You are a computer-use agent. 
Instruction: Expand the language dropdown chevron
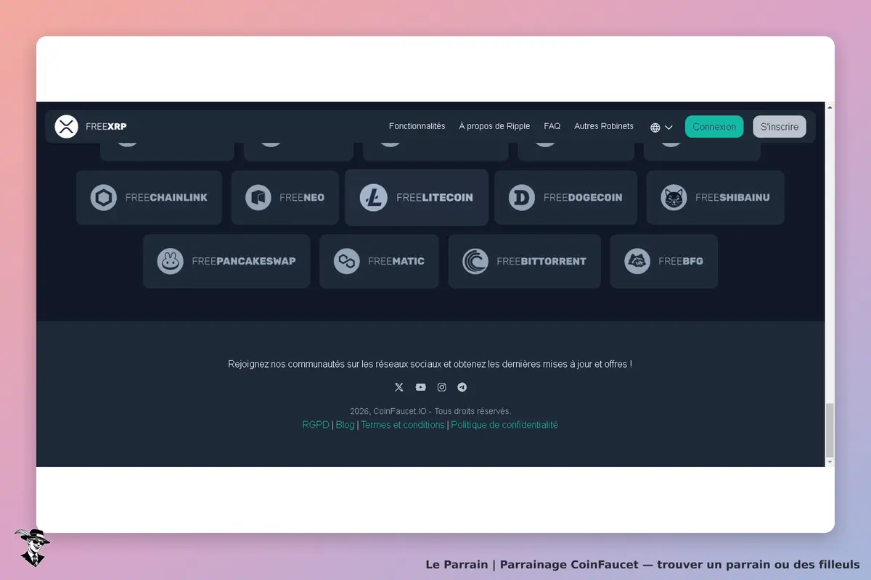pos(668,128)
